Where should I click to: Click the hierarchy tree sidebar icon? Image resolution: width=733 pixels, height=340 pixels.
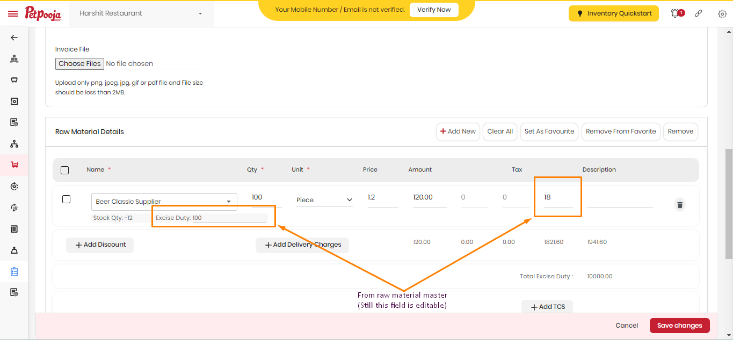pyautogui.click(x=14, y=144)
